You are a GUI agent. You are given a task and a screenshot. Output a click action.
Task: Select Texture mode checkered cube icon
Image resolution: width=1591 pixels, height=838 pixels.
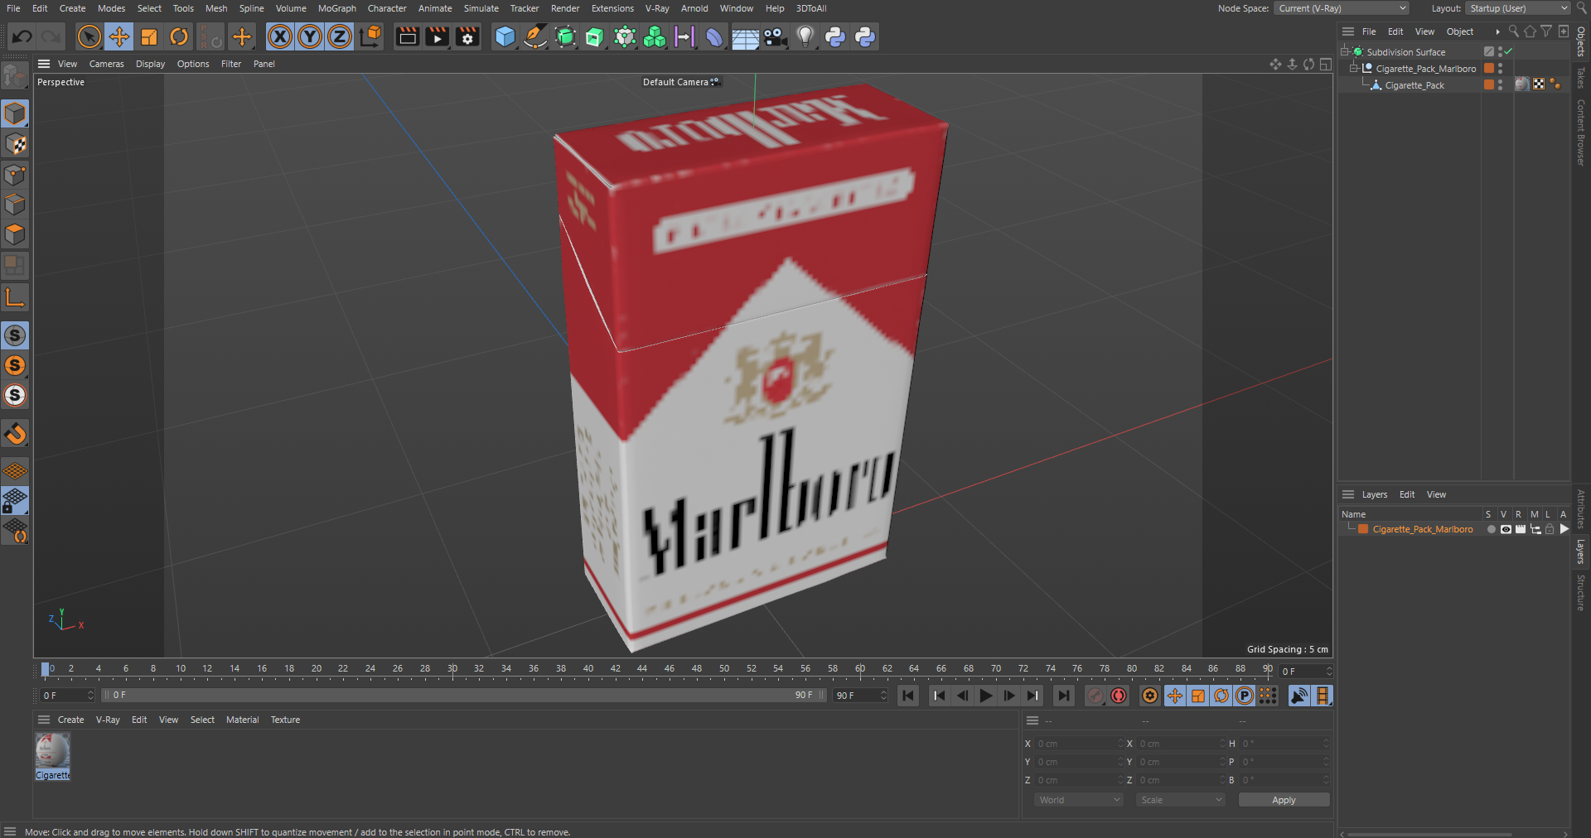click(x=15, y=144)
